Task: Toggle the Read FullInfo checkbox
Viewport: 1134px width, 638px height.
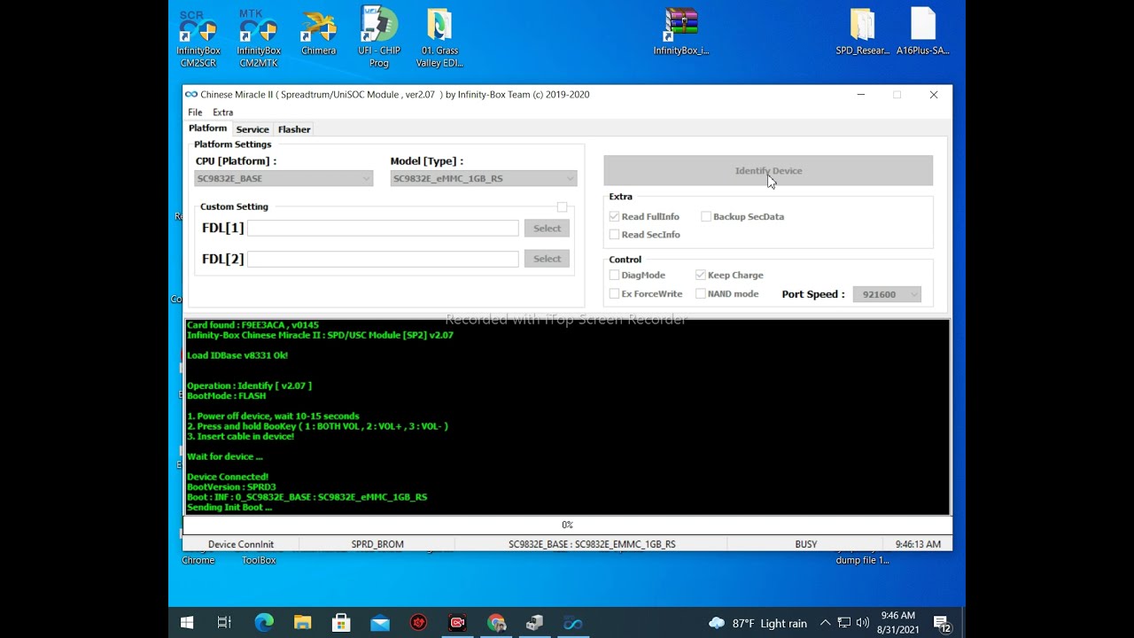Action: tap(614, 216)
